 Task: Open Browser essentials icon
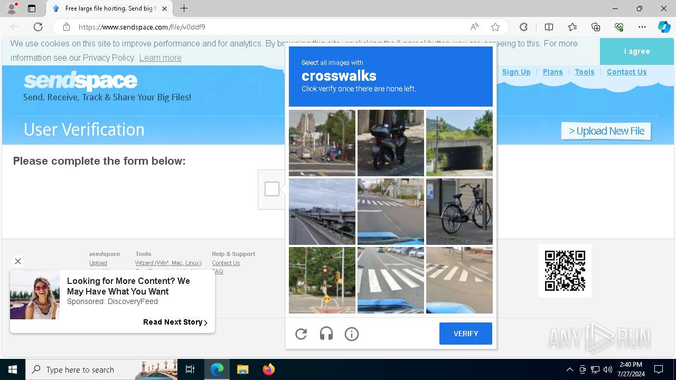point(619,27)
